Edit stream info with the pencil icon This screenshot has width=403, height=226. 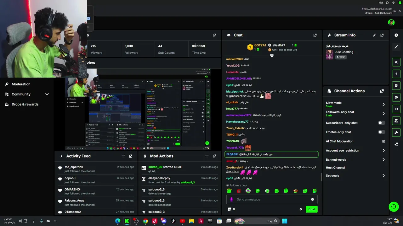coord(374,35)
